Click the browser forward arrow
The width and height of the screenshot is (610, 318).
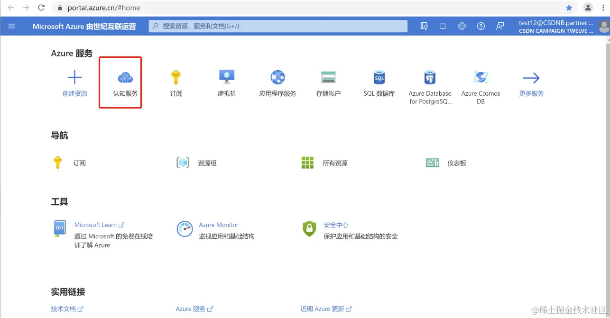26,8
